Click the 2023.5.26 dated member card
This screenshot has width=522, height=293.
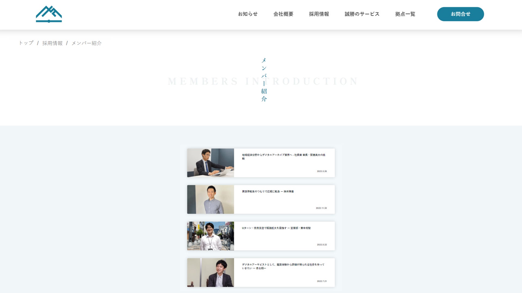coord(322,171)
